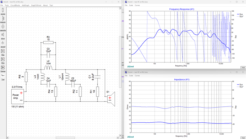Click the GraphToFront menu button
Image resolution: width=246 pixels, height=139 pixels.
[36, 5]
